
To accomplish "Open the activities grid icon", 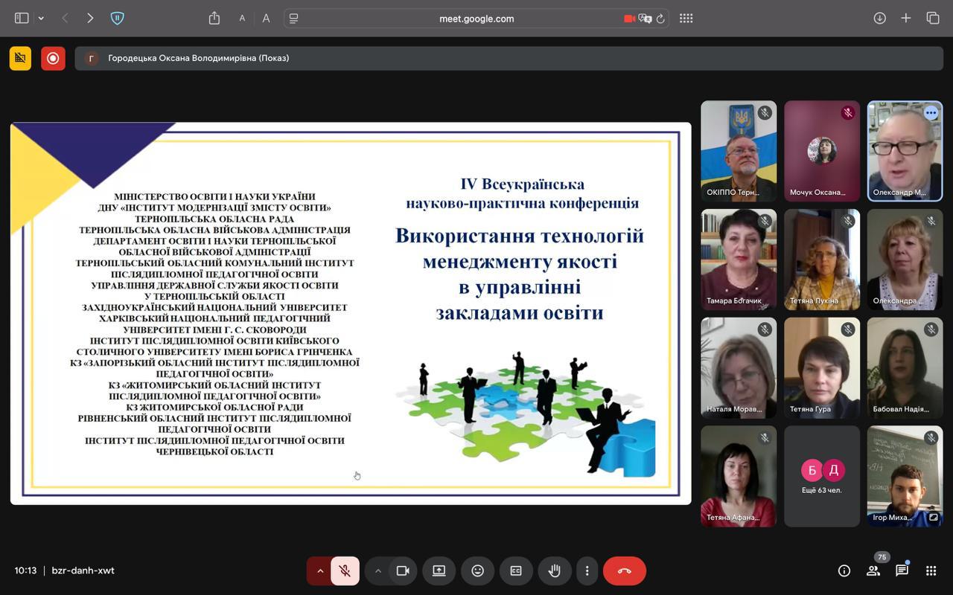I will coord(931,570).
